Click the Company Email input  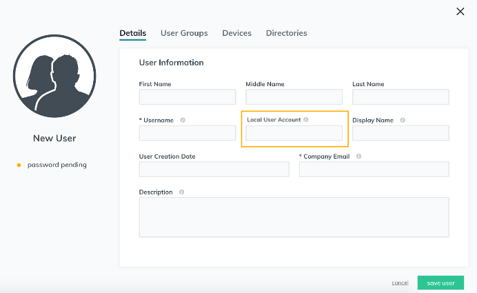point(374,170)
